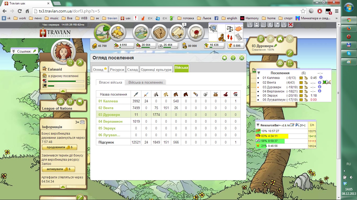Click продовжити wood bonus button
357x200 pixels.
pos(60,147)
